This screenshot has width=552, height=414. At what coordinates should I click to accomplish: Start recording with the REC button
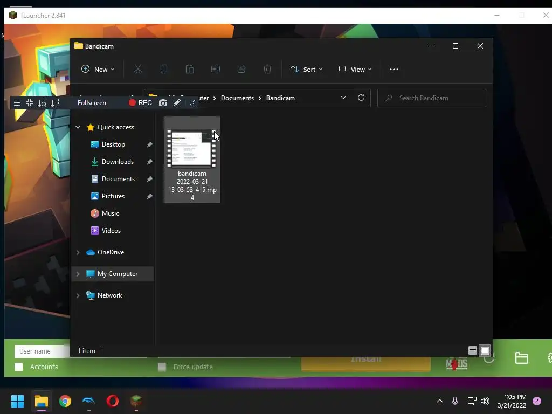[141, 103]
